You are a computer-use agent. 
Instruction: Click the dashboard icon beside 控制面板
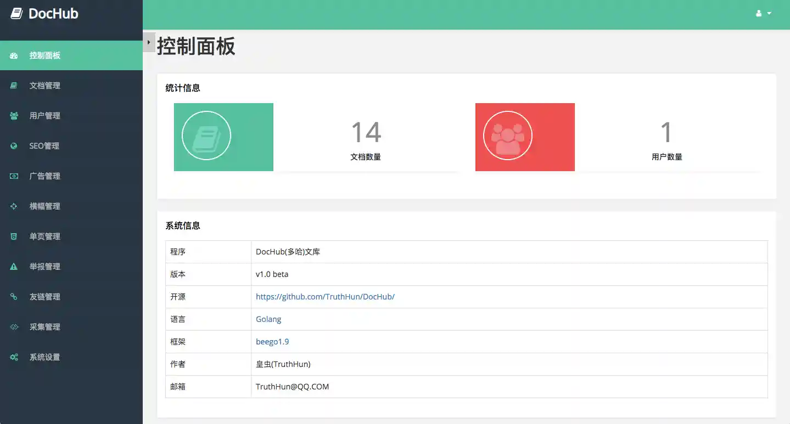pyautogui.click(x=14, y=55)
